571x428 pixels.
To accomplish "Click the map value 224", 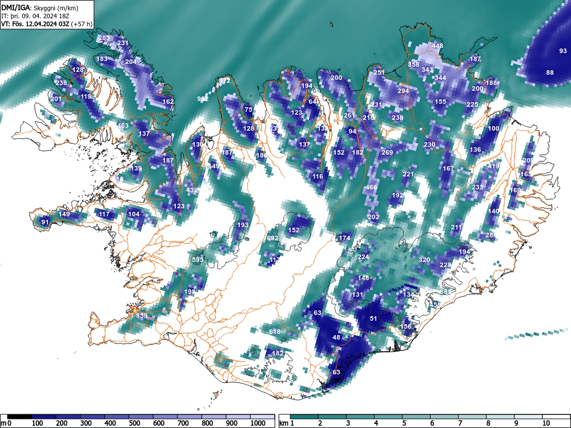I will tap(363, 257).
